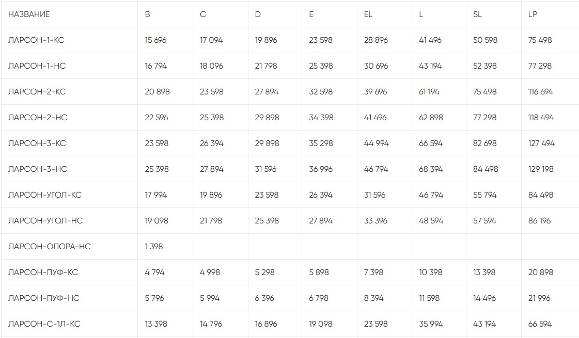Click the ЛАРСОН-2-НС row name
Viewport: 579px width, 338px height.
(38, 118)
